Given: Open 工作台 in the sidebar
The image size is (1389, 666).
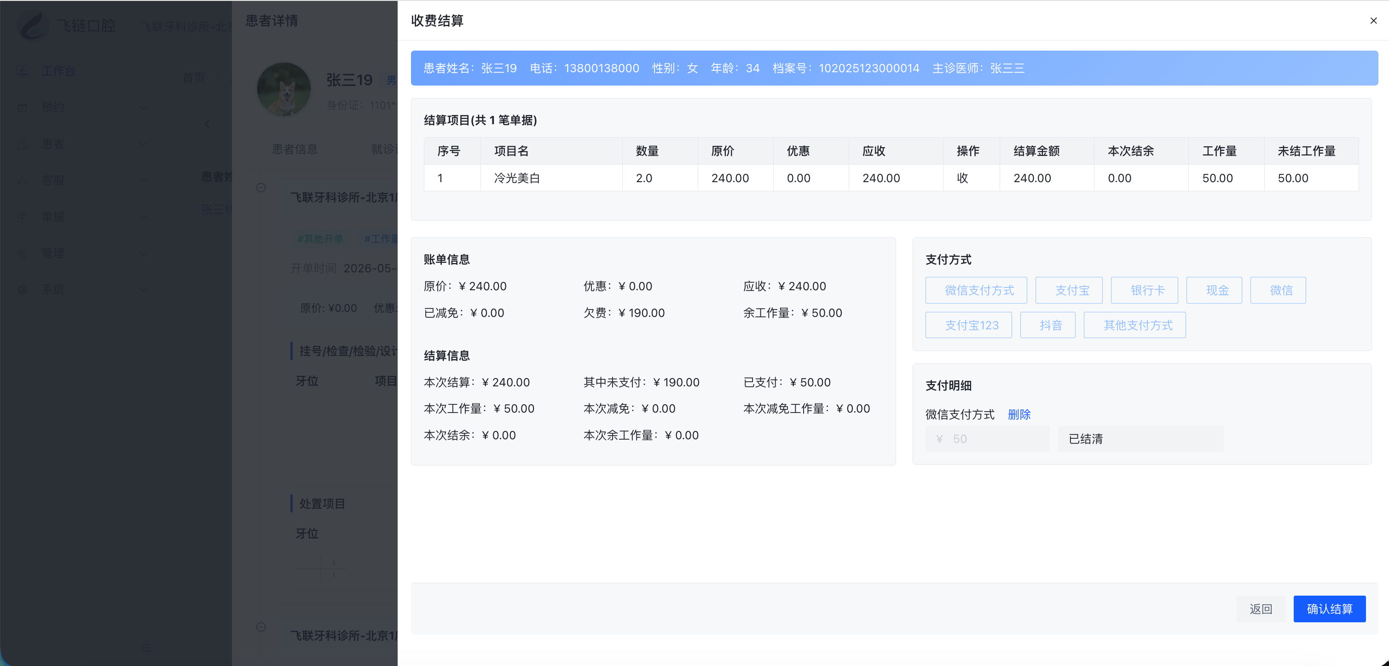Looking at the screenshot, I should 59,70.
